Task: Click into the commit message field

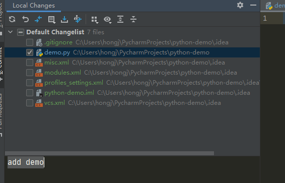Action: pos(132,169)
